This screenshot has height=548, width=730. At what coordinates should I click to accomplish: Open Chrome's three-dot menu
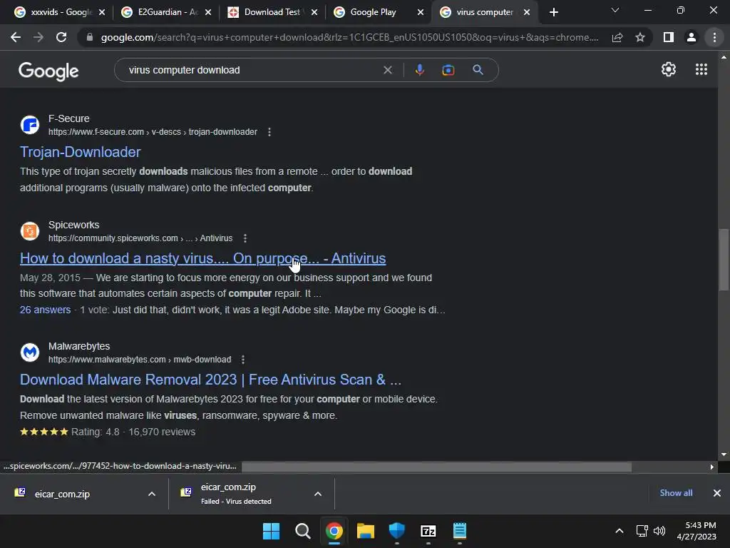pos(714,37)
